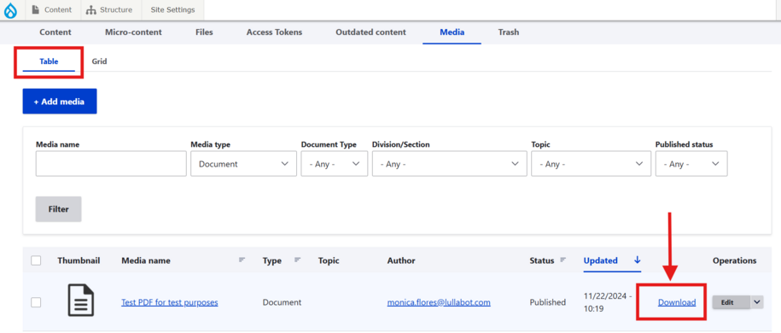Open Test PDF for test purposes link
This screenshot has height=333, width=781.
click(169, 302)
